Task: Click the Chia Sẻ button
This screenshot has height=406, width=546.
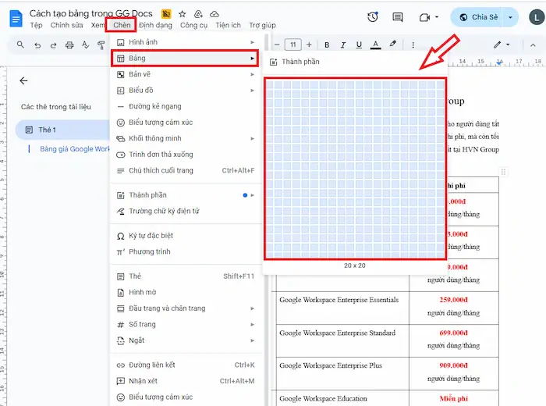Action: click(x=477, y=17)
